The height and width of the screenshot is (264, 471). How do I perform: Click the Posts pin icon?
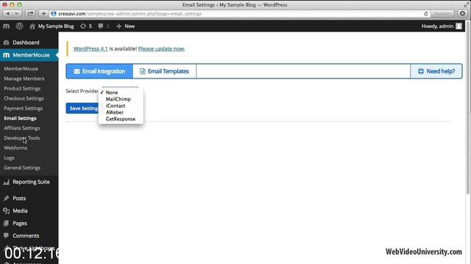click(6, 198)
